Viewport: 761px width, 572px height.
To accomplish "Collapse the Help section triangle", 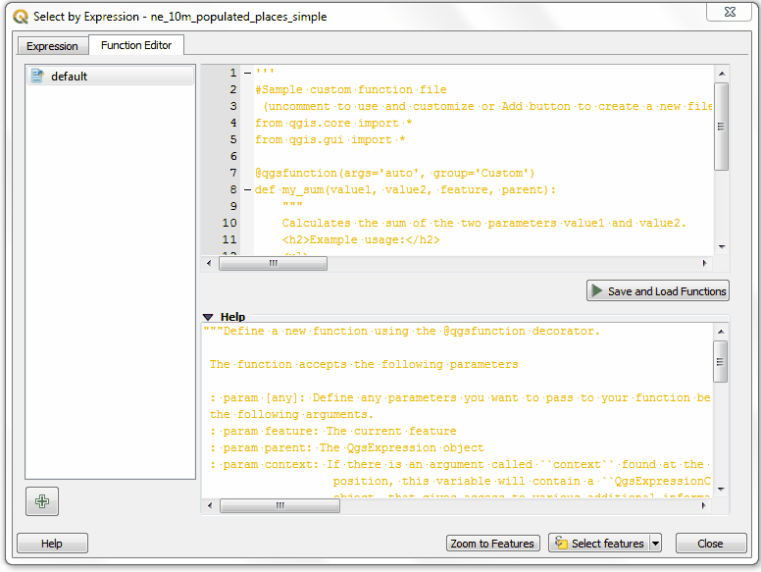I will coord(208,317).
